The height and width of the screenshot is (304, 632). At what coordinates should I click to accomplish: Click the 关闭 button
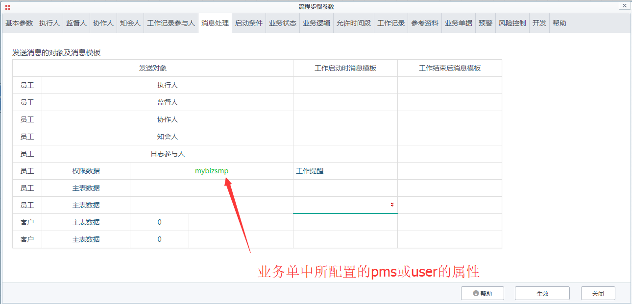point(598,293)
